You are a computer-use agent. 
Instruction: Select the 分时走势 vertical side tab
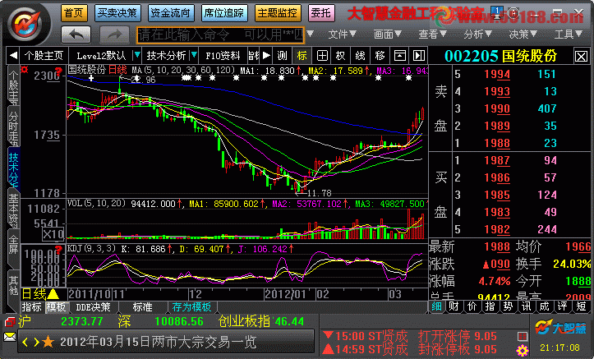14,127
